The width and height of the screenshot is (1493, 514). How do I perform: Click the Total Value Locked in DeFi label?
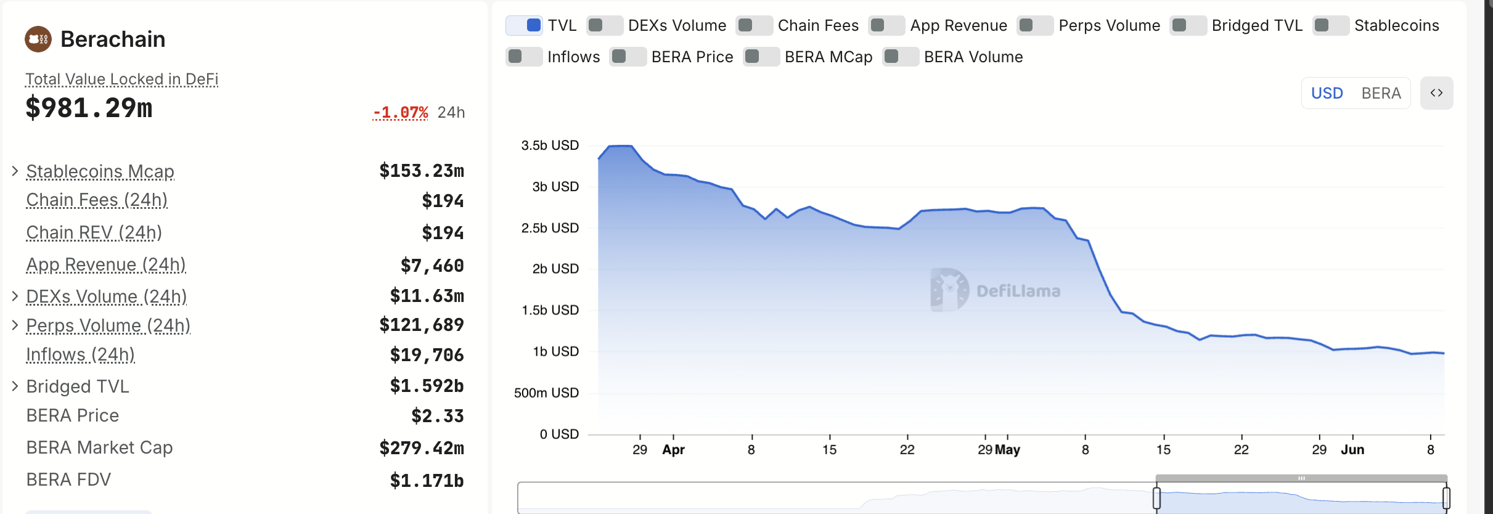coord(121,79)
